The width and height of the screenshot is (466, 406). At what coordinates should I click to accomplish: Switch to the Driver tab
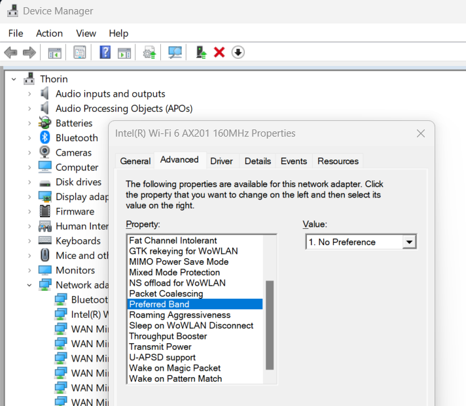point(221,161)
